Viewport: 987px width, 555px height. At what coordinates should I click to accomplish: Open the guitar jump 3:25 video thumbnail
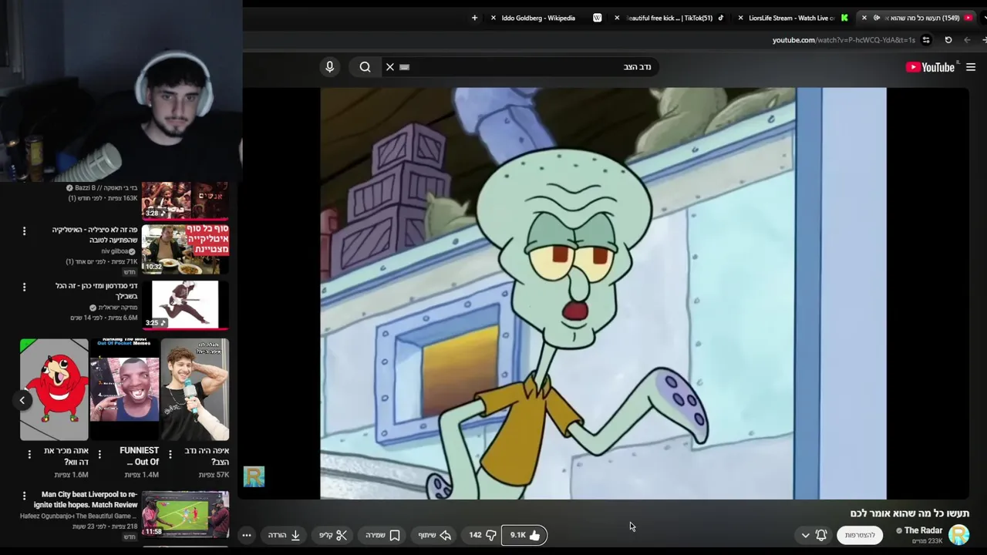185,304
